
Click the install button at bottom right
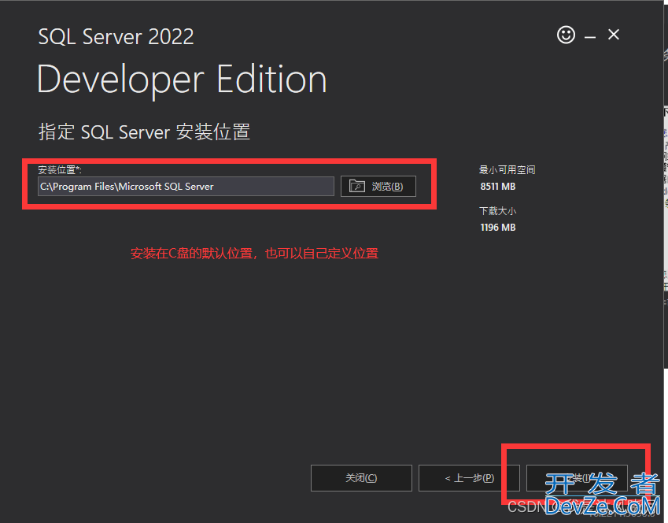[x=577, y=478]
